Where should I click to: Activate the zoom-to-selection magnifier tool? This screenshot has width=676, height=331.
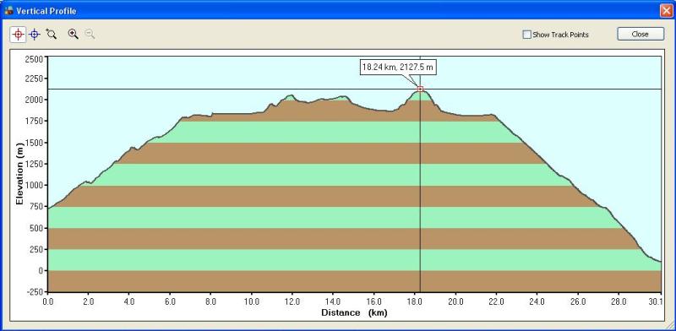pyautogui.click(x=52, y=35)
